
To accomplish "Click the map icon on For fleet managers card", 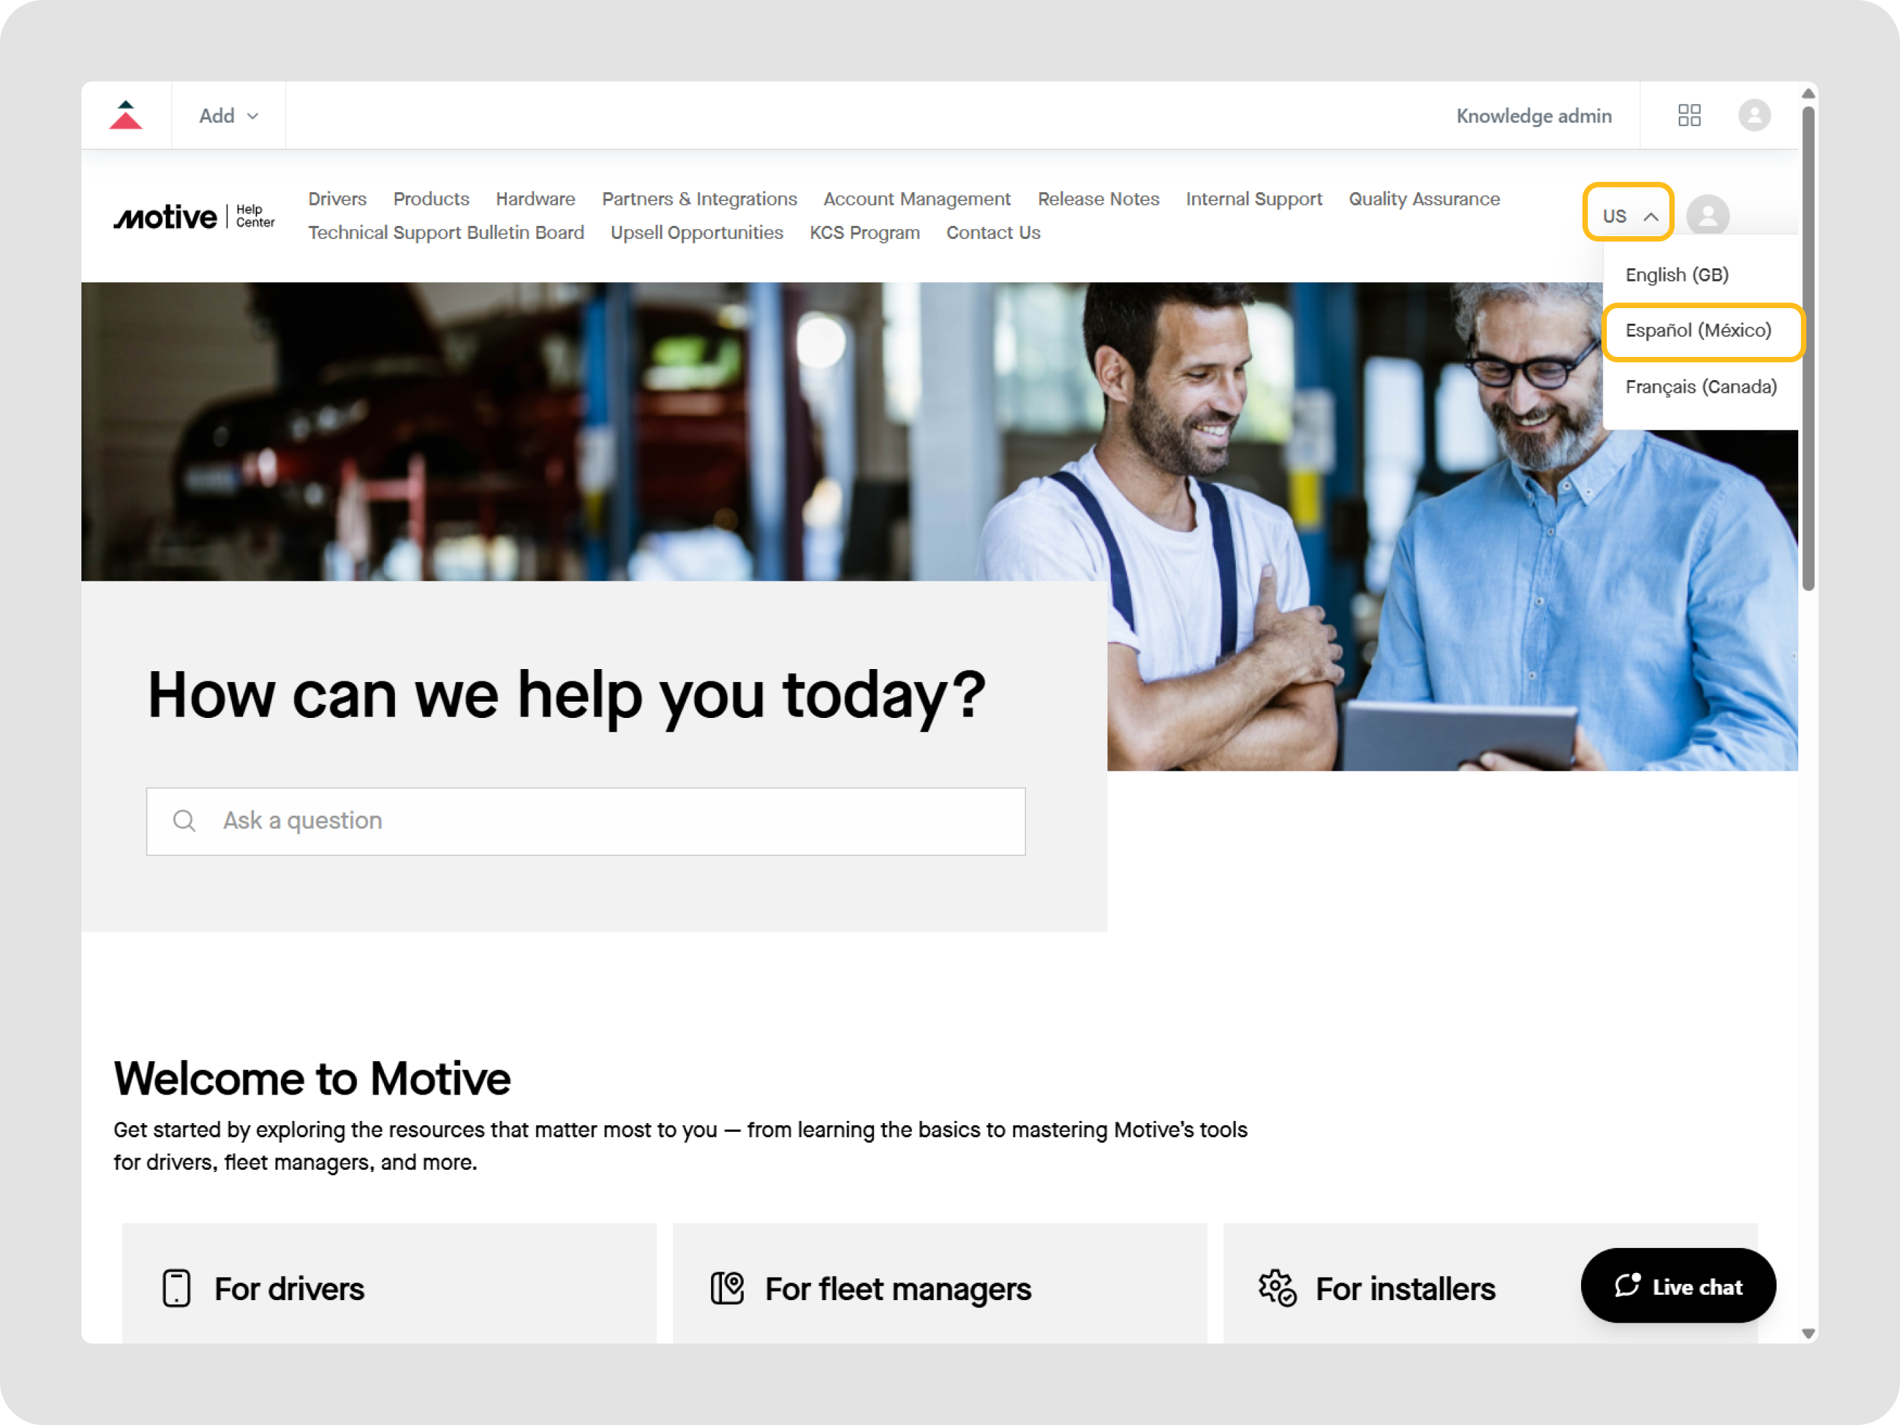I will (x=727, y=1287).
